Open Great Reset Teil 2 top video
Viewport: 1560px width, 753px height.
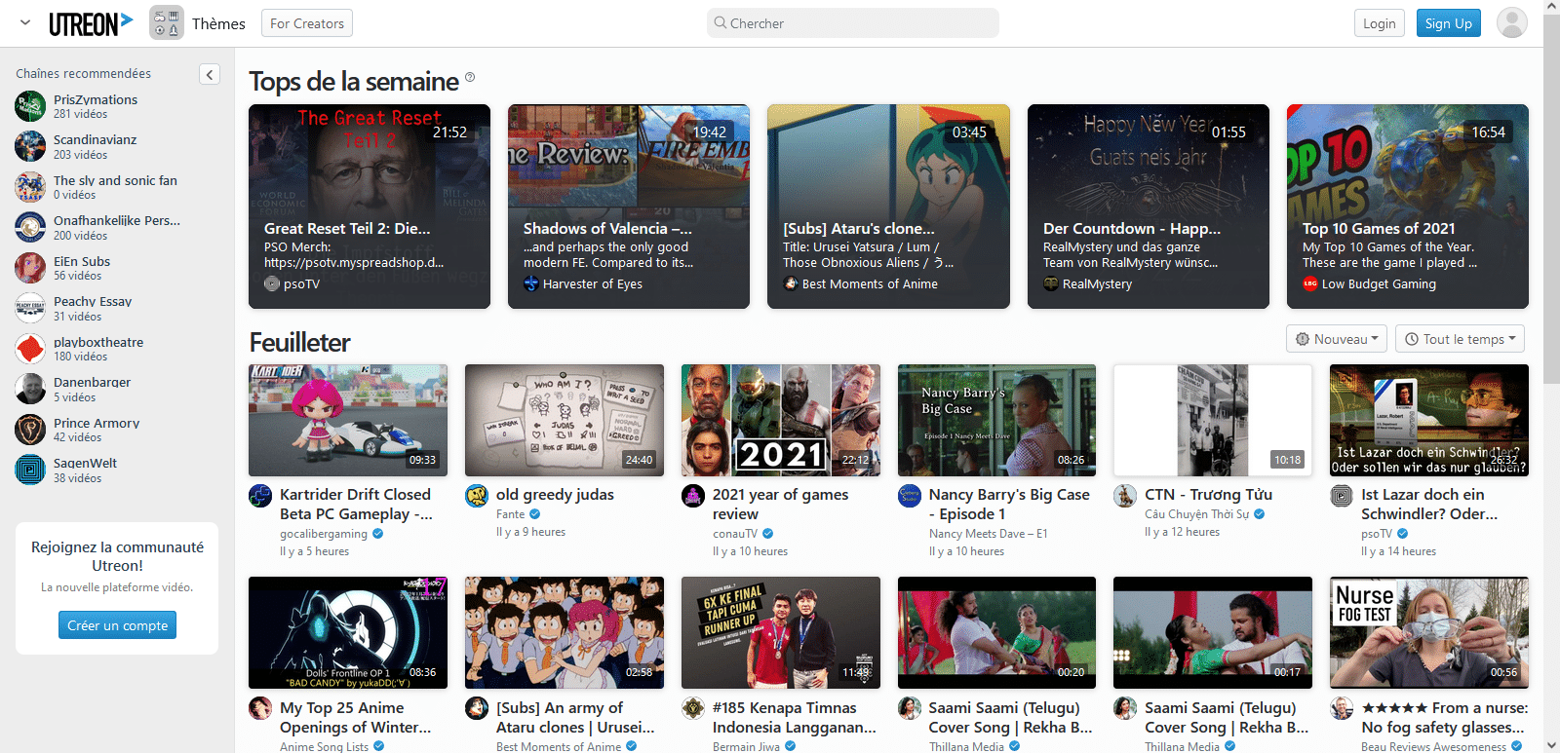(x=370, y=207)
